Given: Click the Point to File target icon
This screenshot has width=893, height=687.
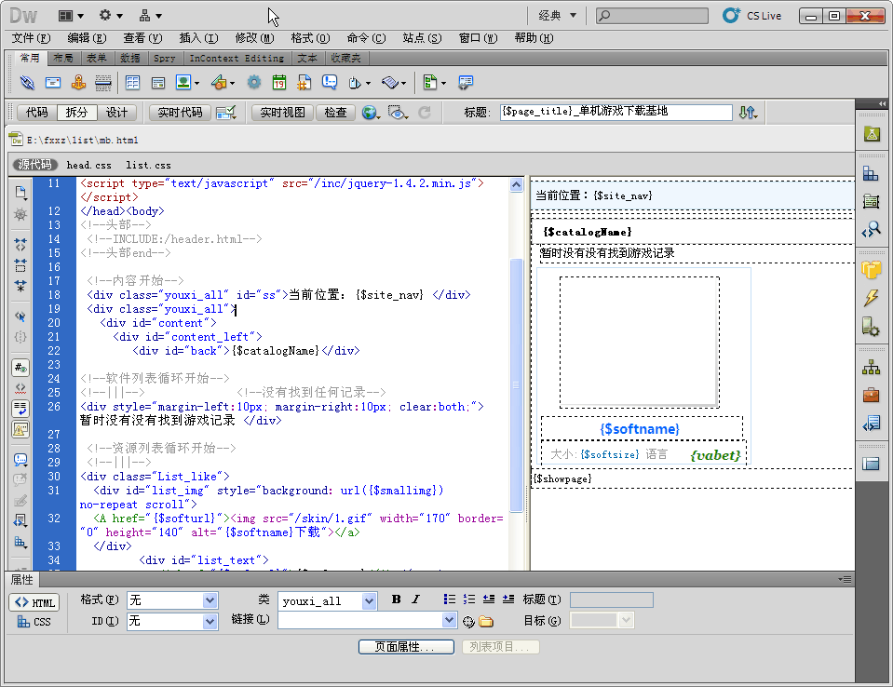Looking at the screenshot, I should click(x=468, y=622).
